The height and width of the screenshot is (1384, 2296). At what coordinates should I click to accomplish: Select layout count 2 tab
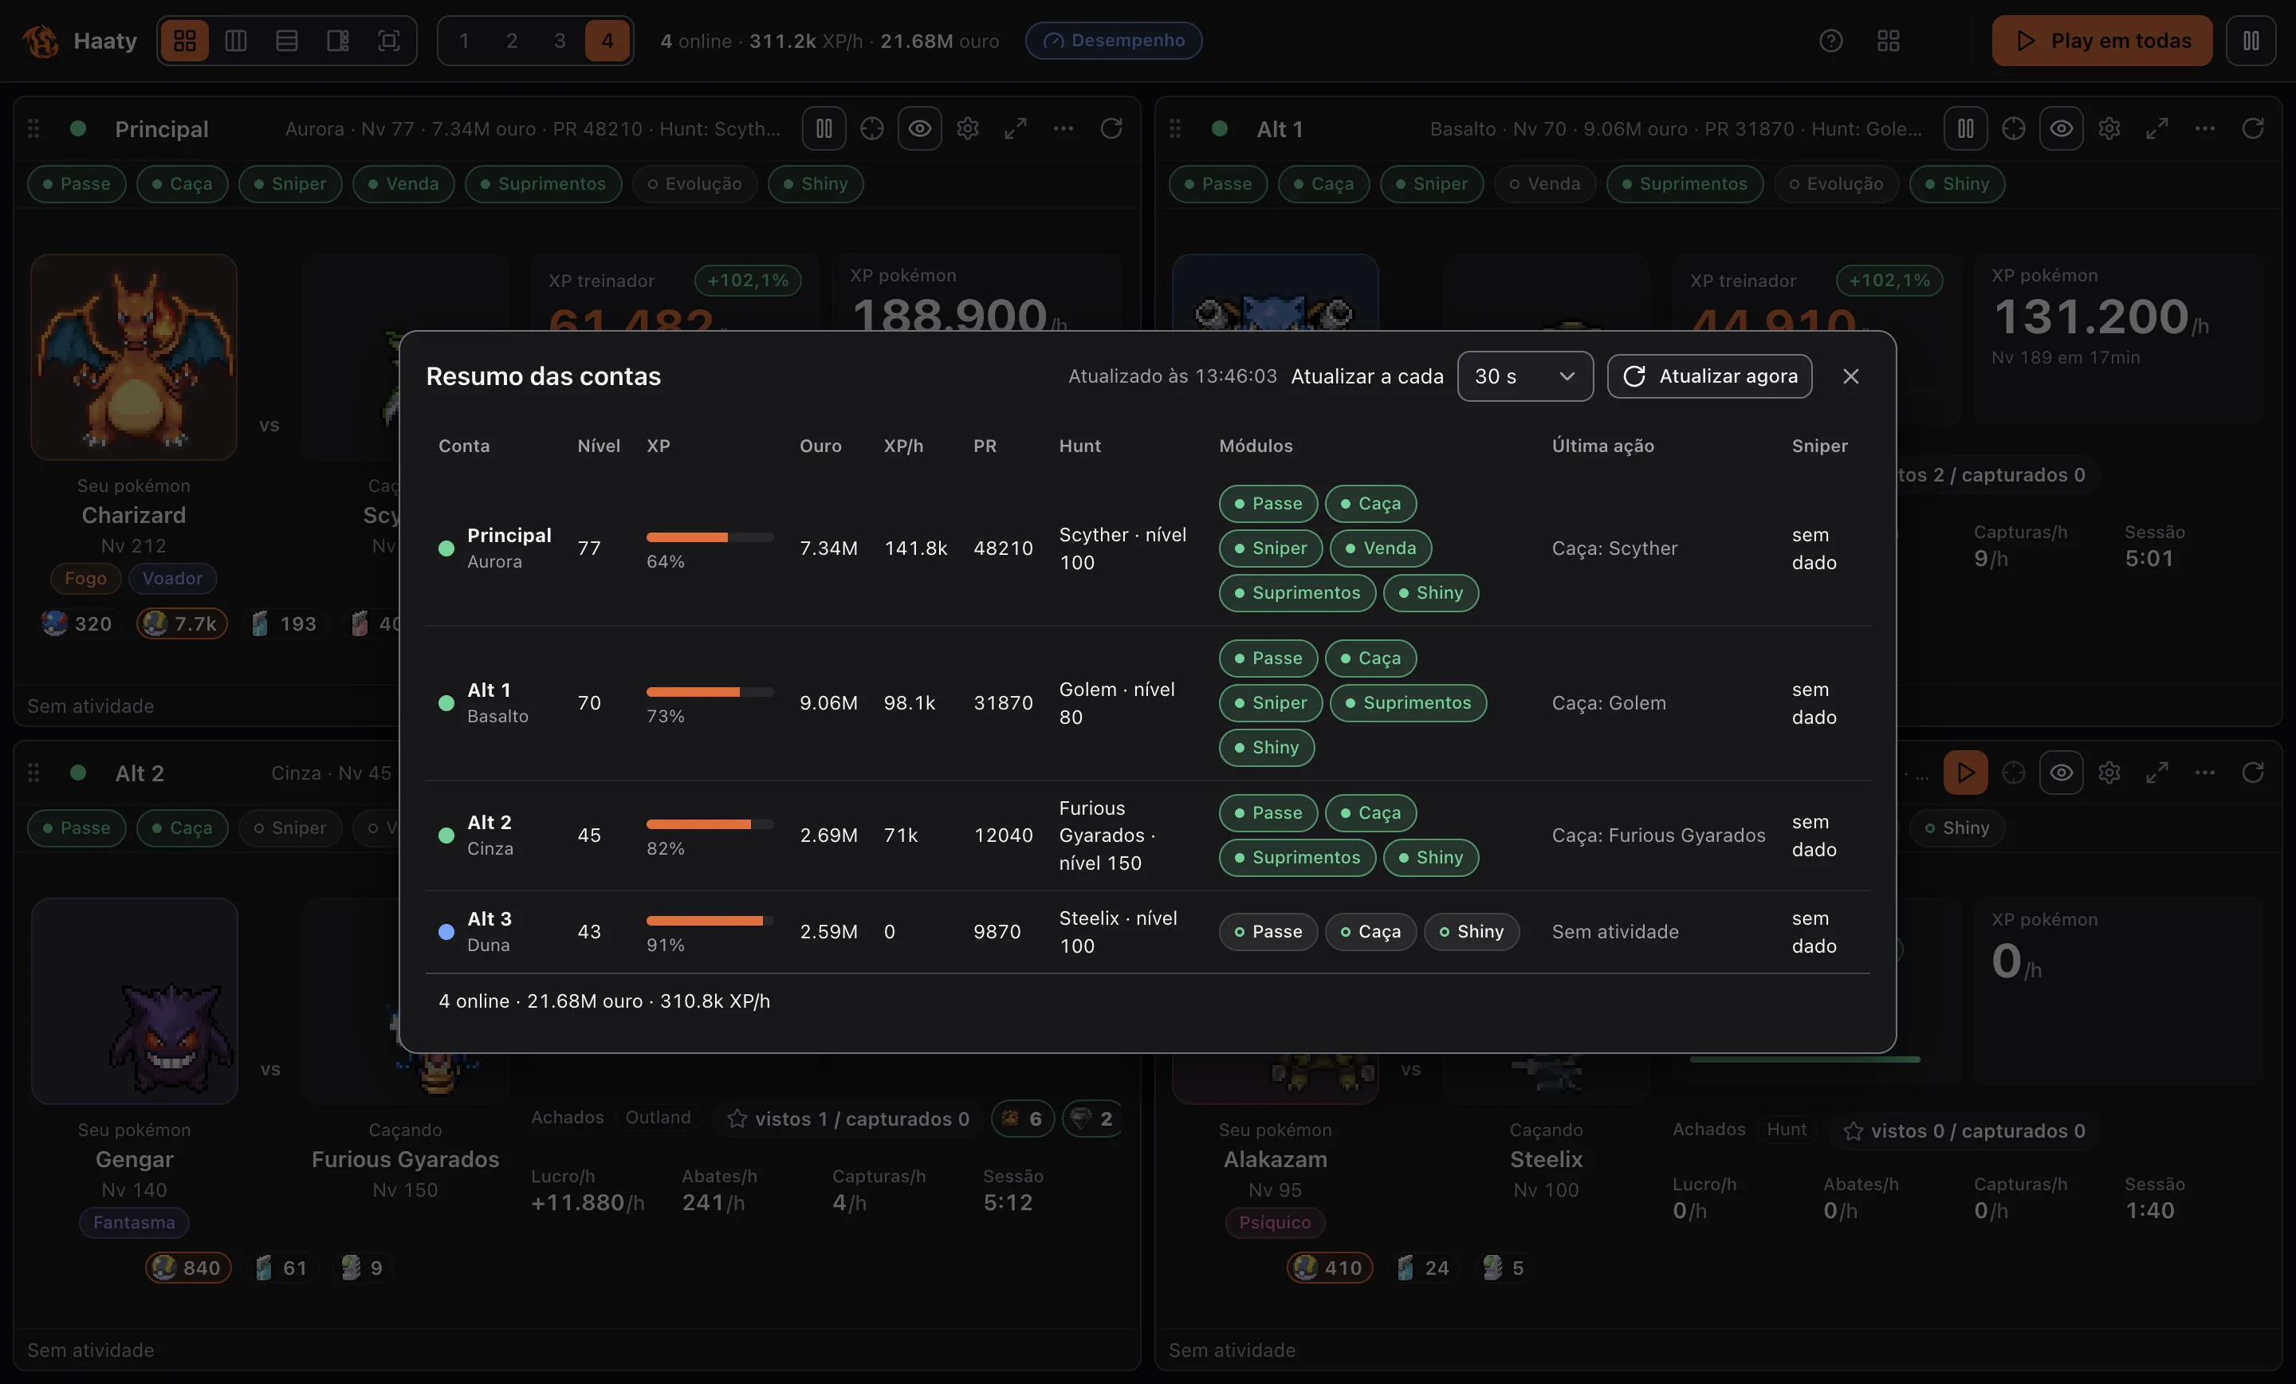pyautogui.click(x=512, y=40)
